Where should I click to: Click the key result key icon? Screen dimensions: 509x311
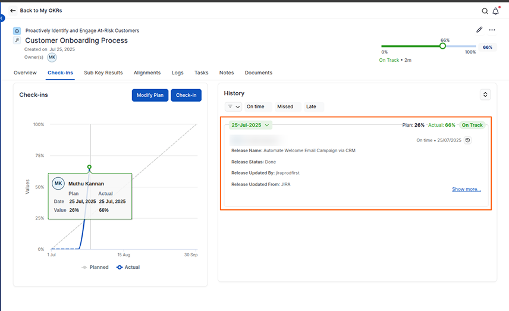(x=17, y=40)
